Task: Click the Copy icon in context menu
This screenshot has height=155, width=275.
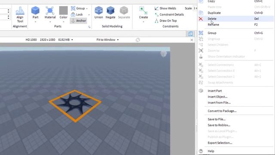Action: point(201,1)
